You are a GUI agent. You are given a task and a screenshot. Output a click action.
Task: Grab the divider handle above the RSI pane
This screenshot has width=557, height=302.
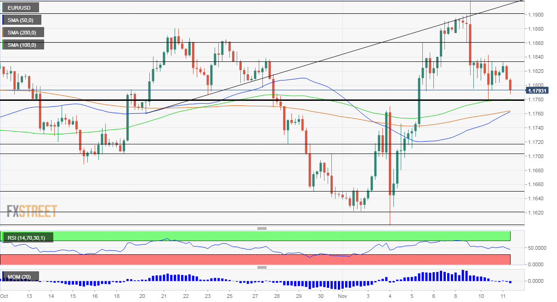(262, 228)
